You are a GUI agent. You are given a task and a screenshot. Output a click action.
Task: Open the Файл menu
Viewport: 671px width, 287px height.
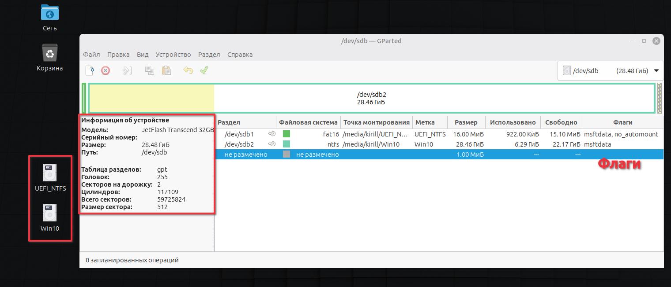91,55
